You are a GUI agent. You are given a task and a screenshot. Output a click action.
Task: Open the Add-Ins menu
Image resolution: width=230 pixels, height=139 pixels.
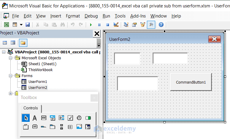pos(138,16)
